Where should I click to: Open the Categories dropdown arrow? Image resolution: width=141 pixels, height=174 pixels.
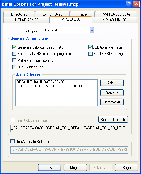click(x=92, y=30)
